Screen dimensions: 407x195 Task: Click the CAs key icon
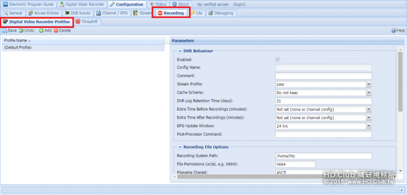click(193, 13)
